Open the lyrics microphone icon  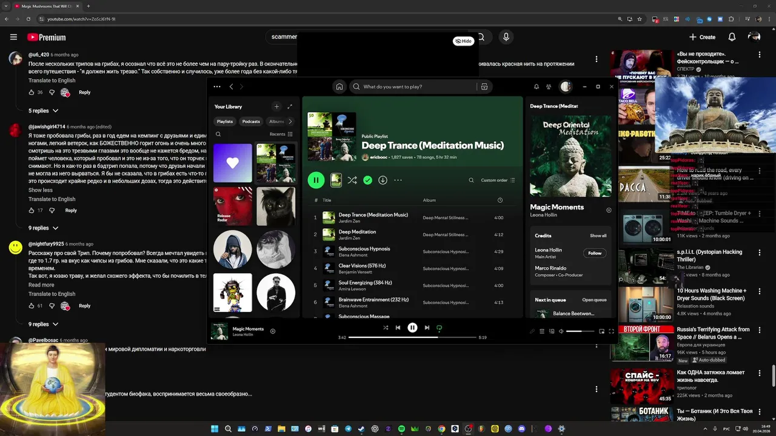[x=532, y=331]
